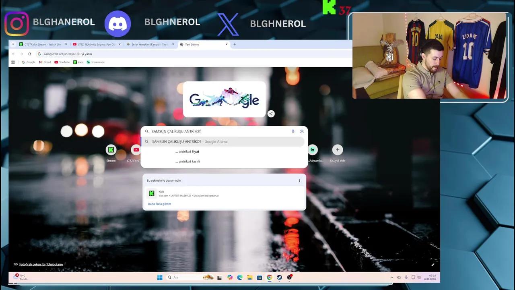Click the Google Doodle logo
515x290 pixels.
(x=224, y=99)
